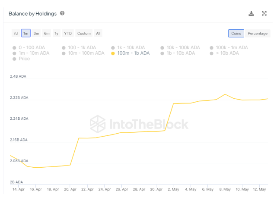
Task: Choose the 1y time range
Action: point(57,34)
